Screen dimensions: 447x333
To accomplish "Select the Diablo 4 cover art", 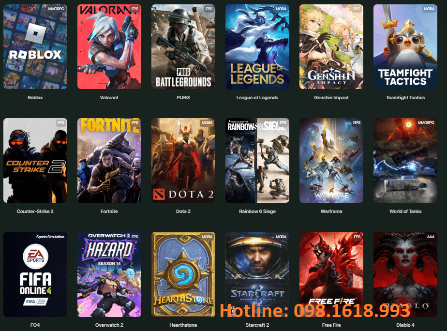I will pos(405,274).
